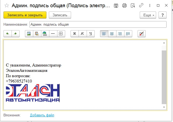Toggle bold formatting (Ж)
This screenshot has height=122, width=173.
click(75, 34)
